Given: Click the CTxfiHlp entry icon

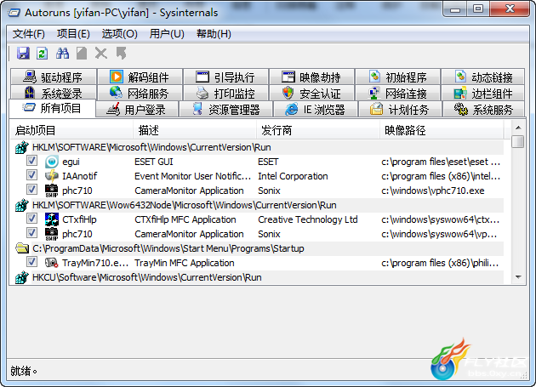Looking at the screenshot, I should coord(52,219).
